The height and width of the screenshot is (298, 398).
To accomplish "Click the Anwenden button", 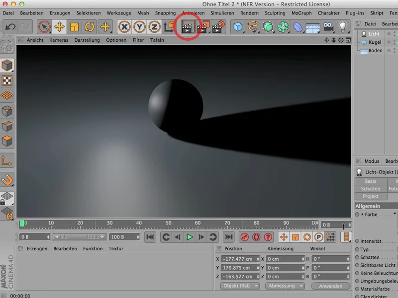I will tap(330, 286).
